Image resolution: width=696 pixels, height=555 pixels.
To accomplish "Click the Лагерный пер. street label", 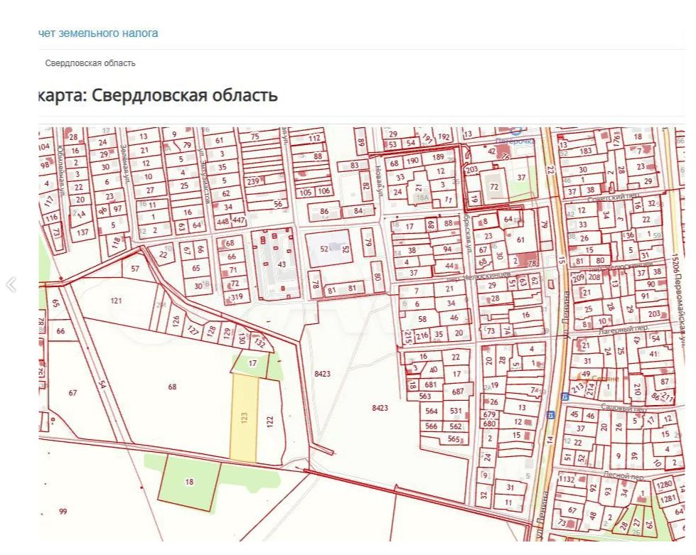I will point(623,330).
